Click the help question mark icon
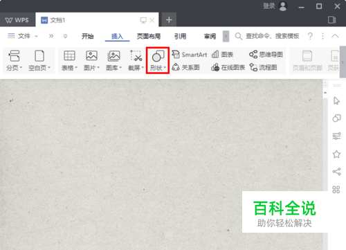The height and width of the screenshot is (250, 346). pyautogui.click(x=310, y=36)
